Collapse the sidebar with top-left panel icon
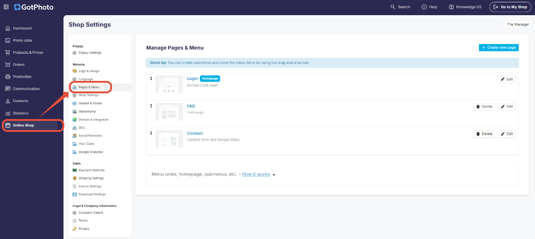 6,7
